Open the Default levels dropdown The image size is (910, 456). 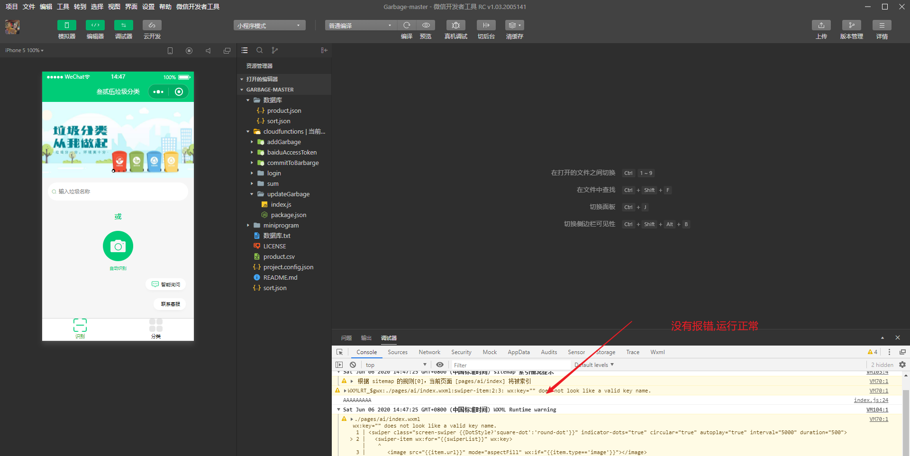pyautogui.click(x=594, y=365)
